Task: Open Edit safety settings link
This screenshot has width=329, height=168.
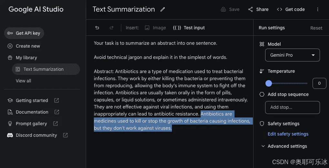Action: click(288, 134)
